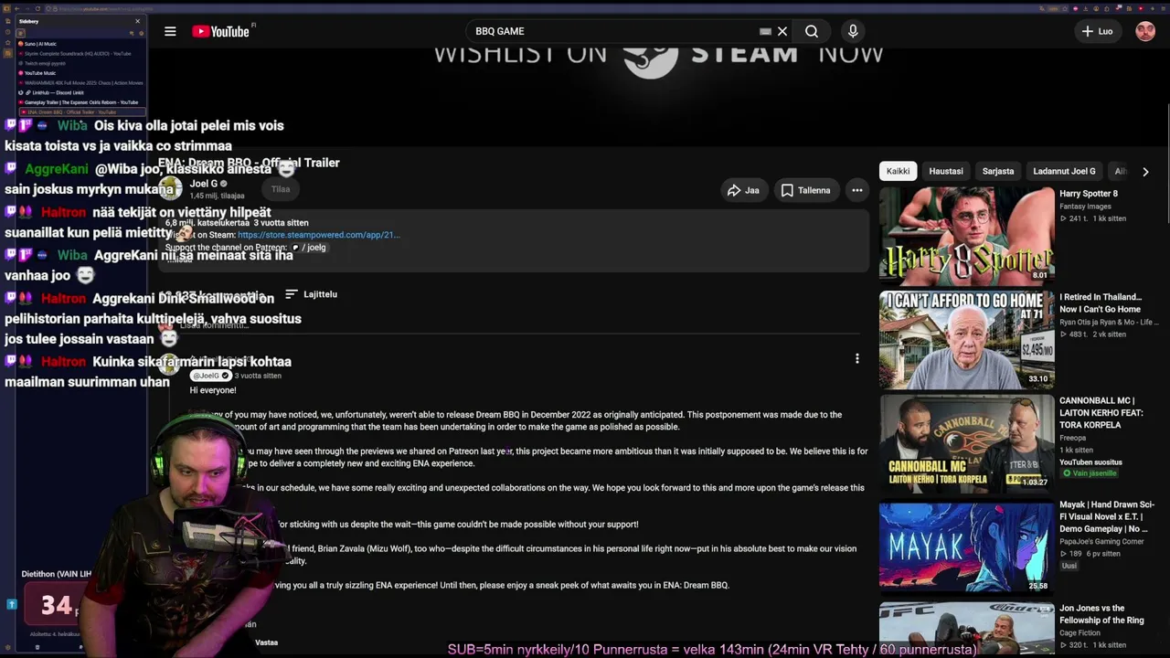Share the video with the Jaa button
Image resolution: width=1170 pixels, height=658 pixels.
743,190
